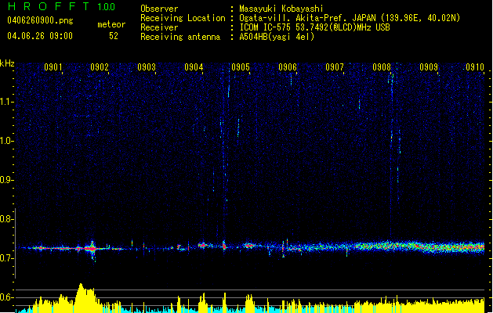Click the 0.6 kHz axis label
This screenshot has height=313, width=493.
(x=6, y=297)
